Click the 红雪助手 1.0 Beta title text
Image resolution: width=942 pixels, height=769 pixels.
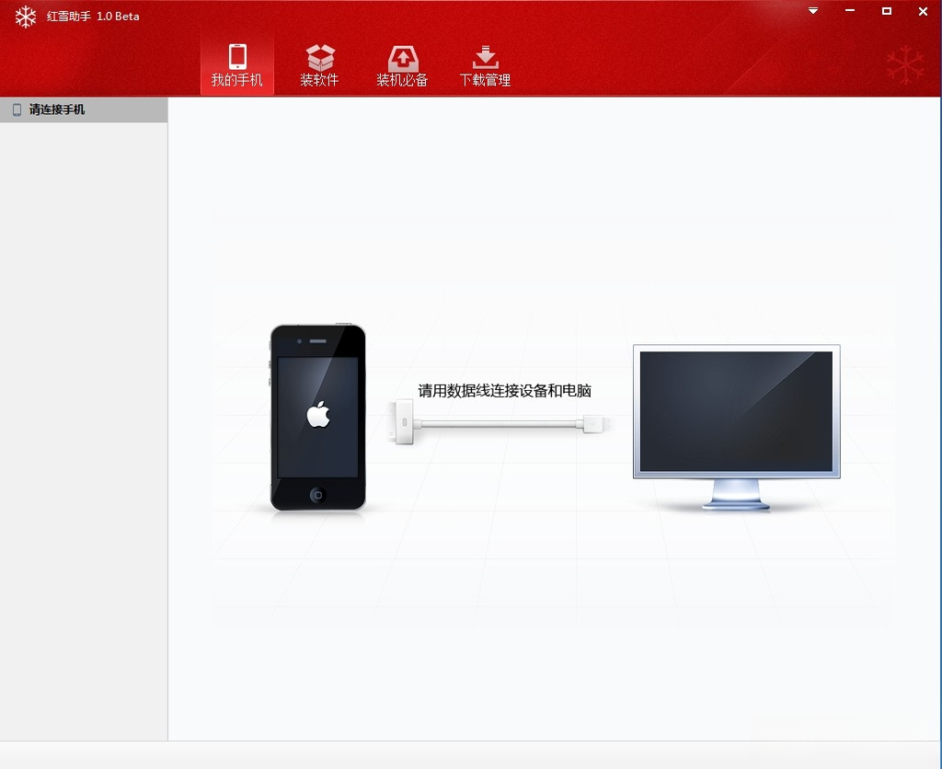pos(93,17)
